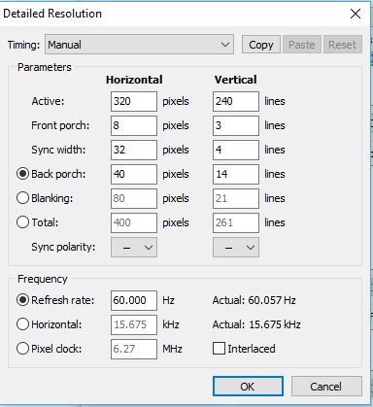Click the horizontal Back porch field
The image size is (373, 407).
134,174
